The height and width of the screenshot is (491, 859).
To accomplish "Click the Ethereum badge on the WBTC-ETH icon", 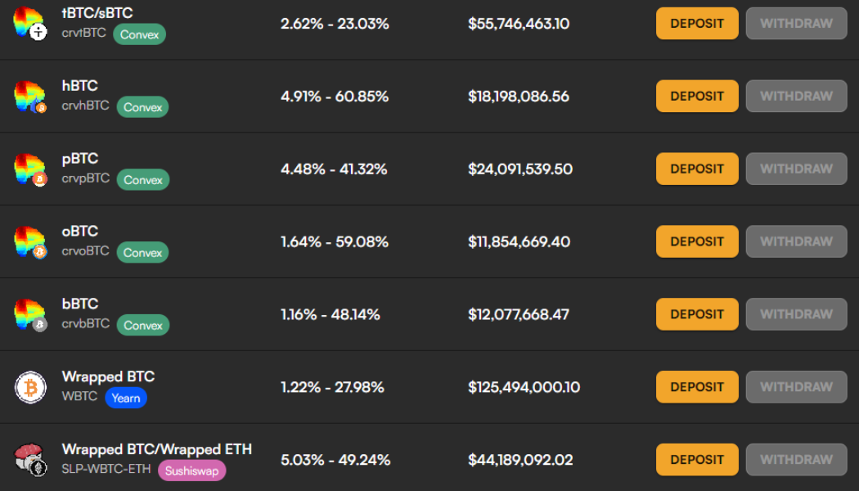I will coord(38,470).
